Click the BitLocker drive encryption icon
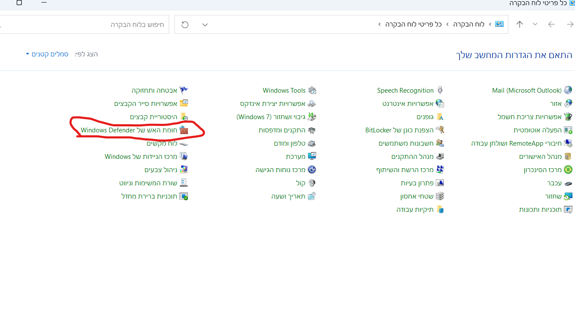Viewport: 575px width, 310px height. pyautogui.click(x=440, y=130)
